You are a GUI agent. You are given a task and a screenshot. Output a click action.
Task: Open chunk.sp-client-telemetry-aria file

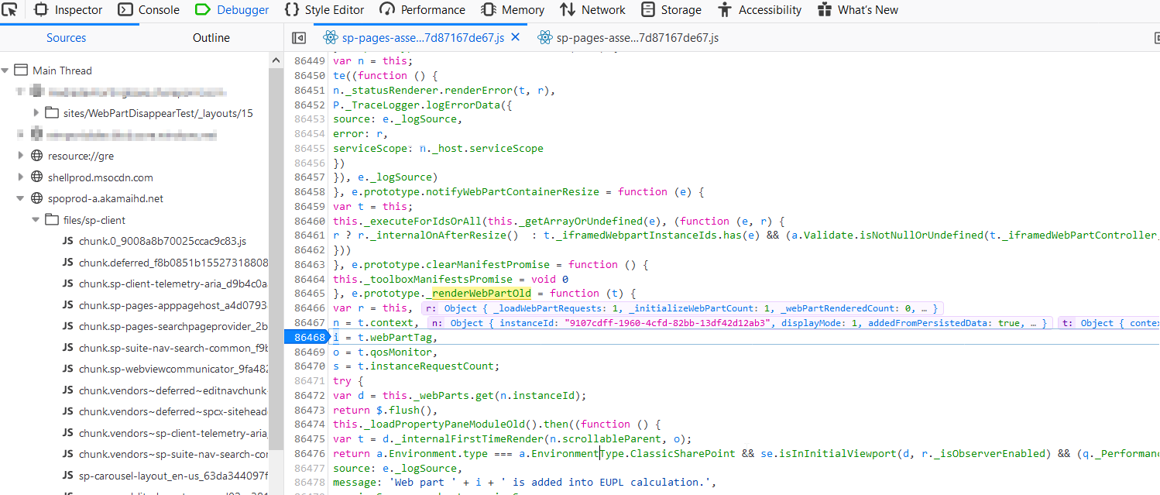[x=173, y=284]
